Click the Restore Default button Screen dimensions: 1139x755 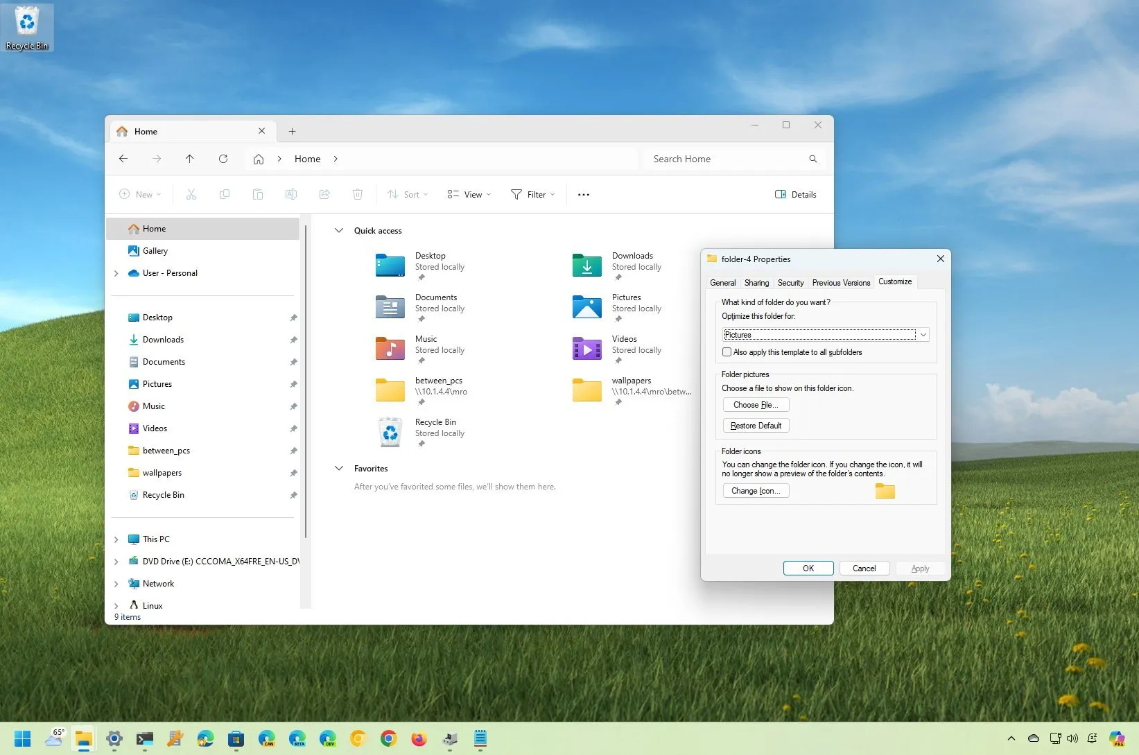(x=756, y=426)
